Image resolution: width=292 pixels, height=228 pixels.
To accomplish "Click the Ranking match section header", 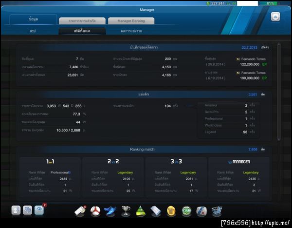I will click(142, 150).
